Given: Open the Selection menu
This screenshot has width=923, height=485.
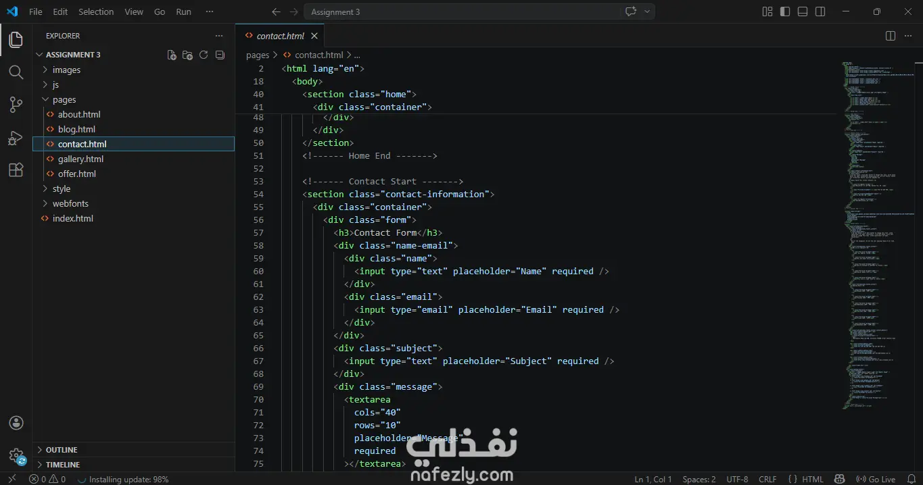Looking at the screenshot, I should pyautogui.click(x=96, y=11).
